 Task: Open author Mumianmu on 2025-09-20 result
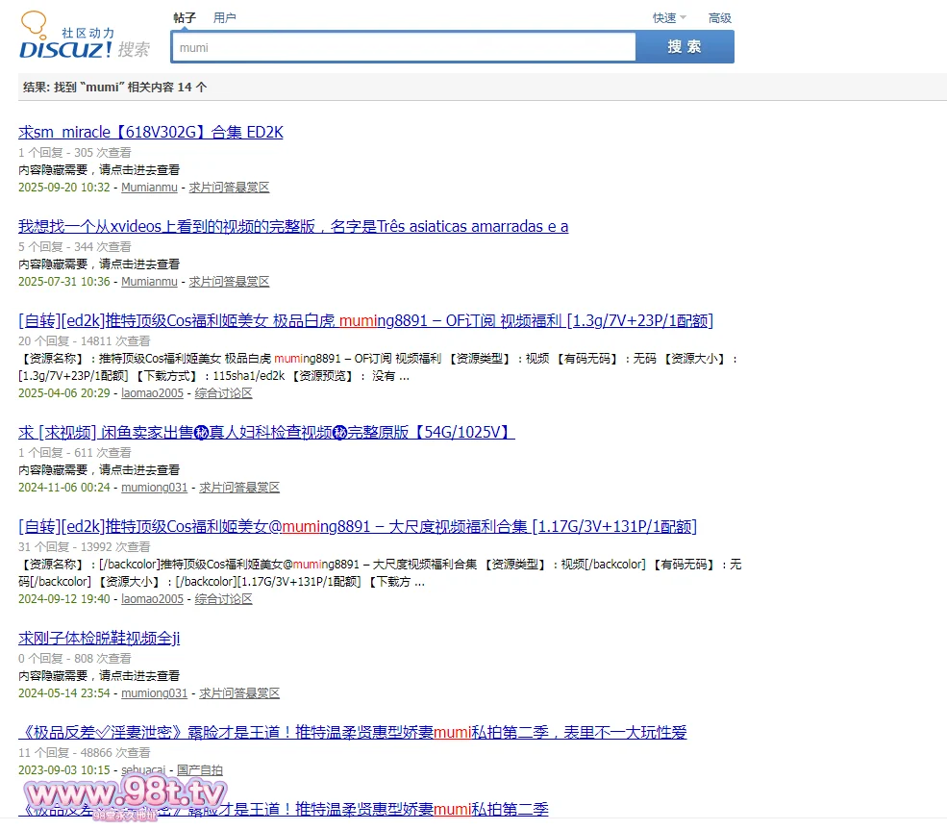pyautogui.click(x=149, y=188)
